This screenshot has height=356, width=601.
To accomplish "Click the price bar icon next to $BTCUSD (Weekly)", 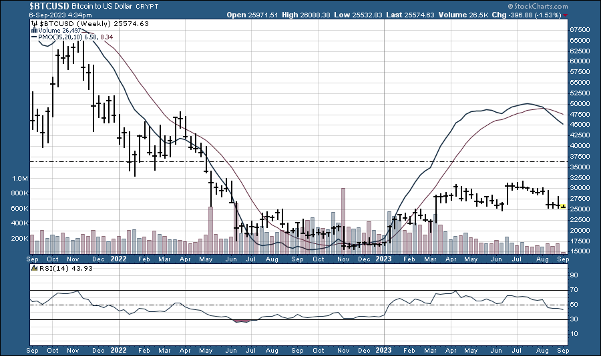I will pos(34,23).
